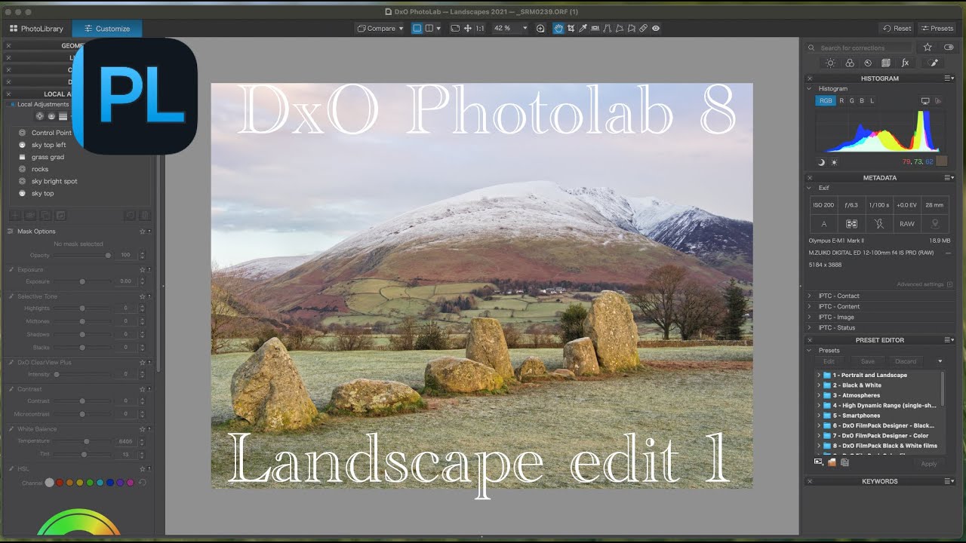Image resolution: width=966 pixels, height=543 pixels.
Task: Expand '1 - Portrait and Landscape' preset folder
Action: point(818,375)
